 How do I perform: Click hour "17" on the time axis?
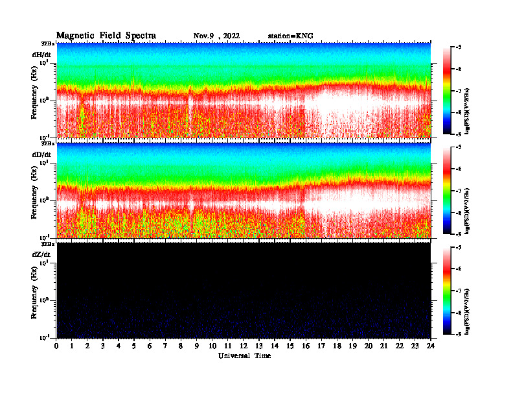point(321,346)
